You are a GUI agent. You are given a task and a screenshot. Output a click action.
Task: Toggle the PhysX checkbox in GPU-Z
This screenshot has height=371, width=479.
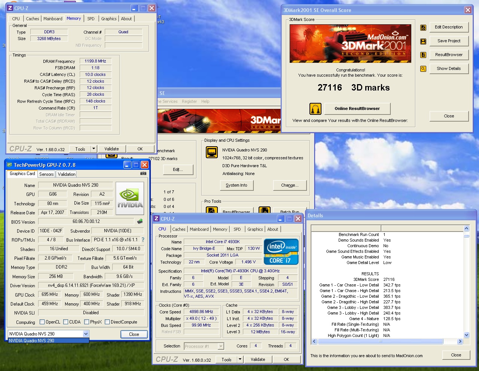point(86,322)
